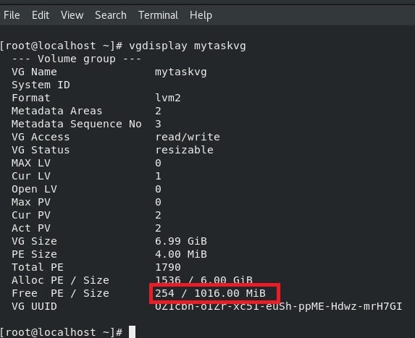
Task: Click the 'Total PE' label
Action: [x=38, y=267]
